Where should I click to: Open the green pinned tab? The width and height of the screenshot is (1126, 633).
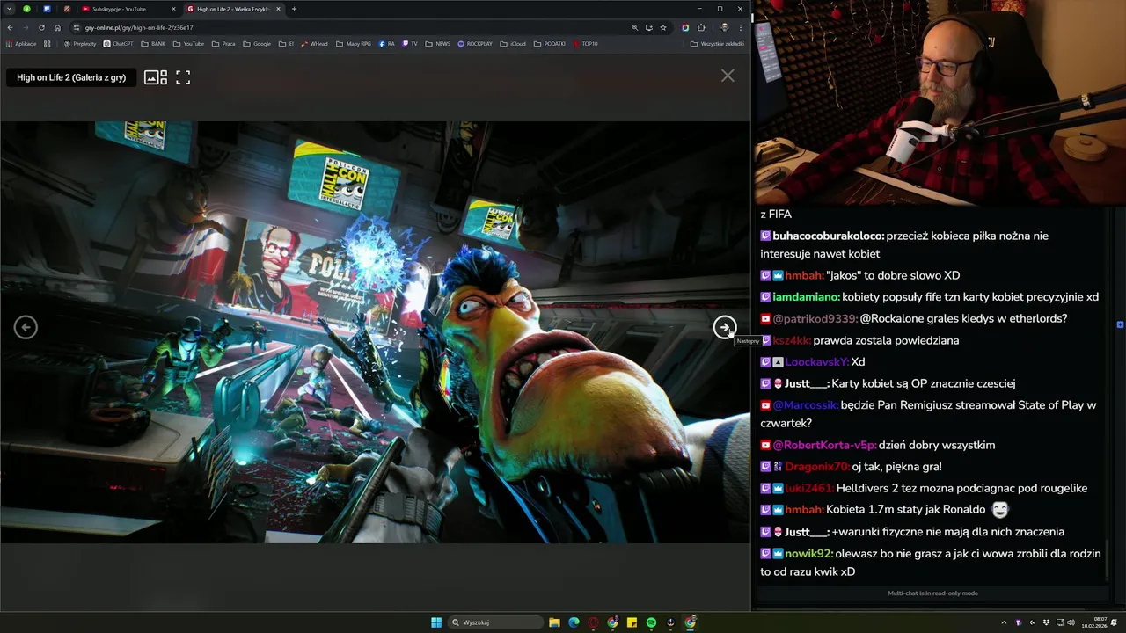[26, 9]
